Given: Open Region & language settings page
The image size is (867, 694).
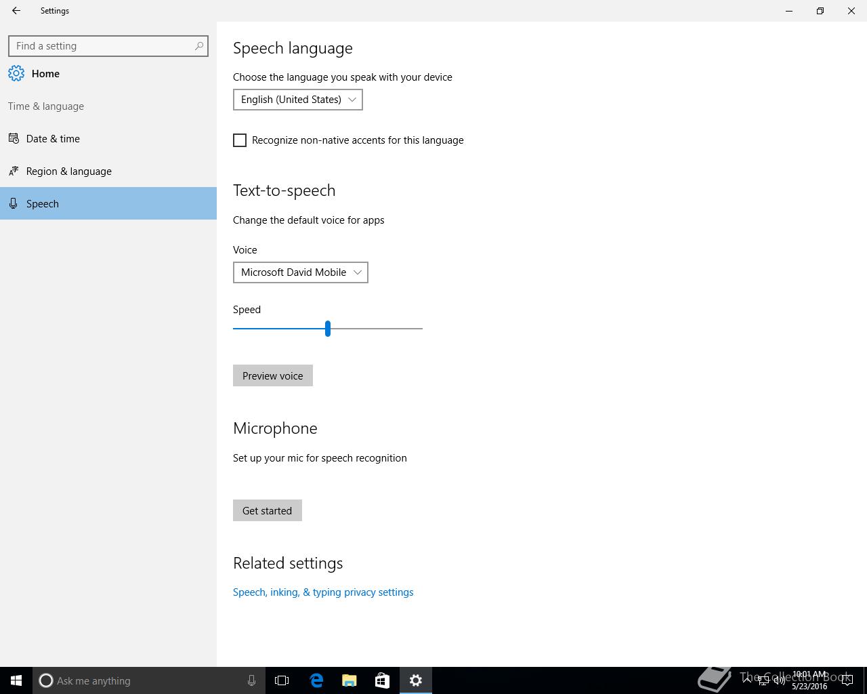Looking at the screenshot, I should 68,171.
